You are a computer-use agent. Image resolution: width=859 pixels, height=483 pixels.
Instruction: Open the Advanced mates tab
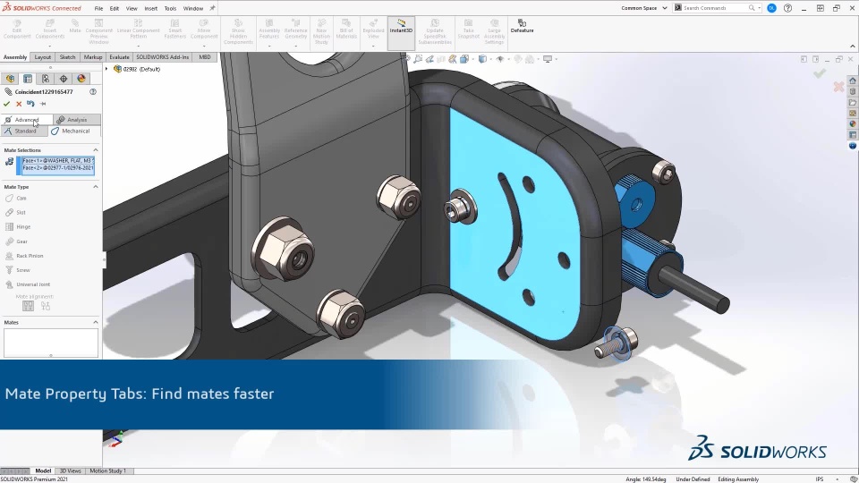27,120
